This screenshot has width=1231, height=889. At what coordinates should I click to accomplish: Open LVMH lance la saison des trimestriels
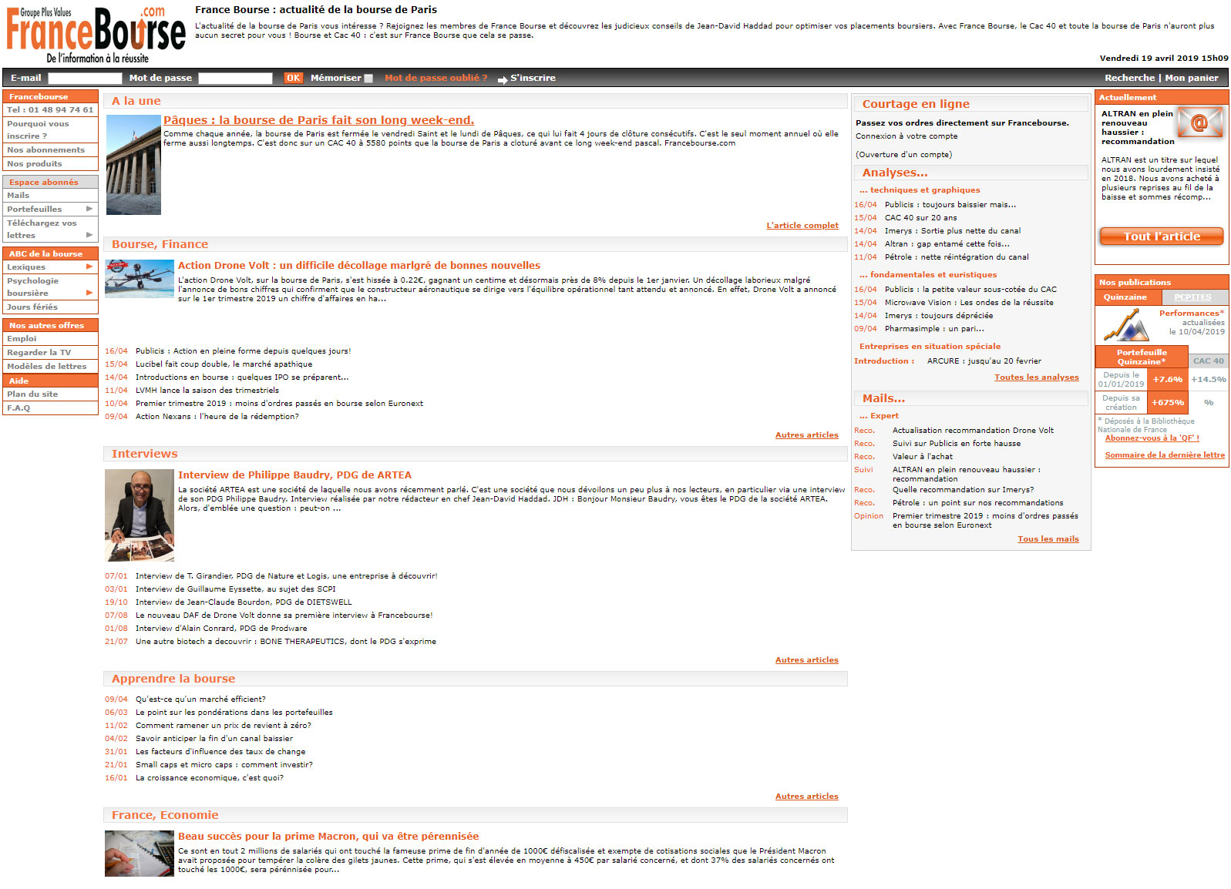click(207, 391)
